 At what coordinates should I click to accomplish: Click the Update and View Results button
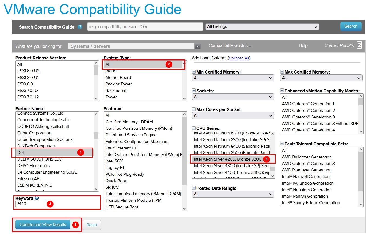(x=43, y=225)
